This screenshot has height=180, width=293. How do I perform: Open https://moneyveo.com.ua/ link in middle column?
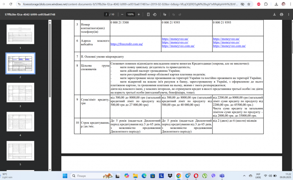point(178,46)
